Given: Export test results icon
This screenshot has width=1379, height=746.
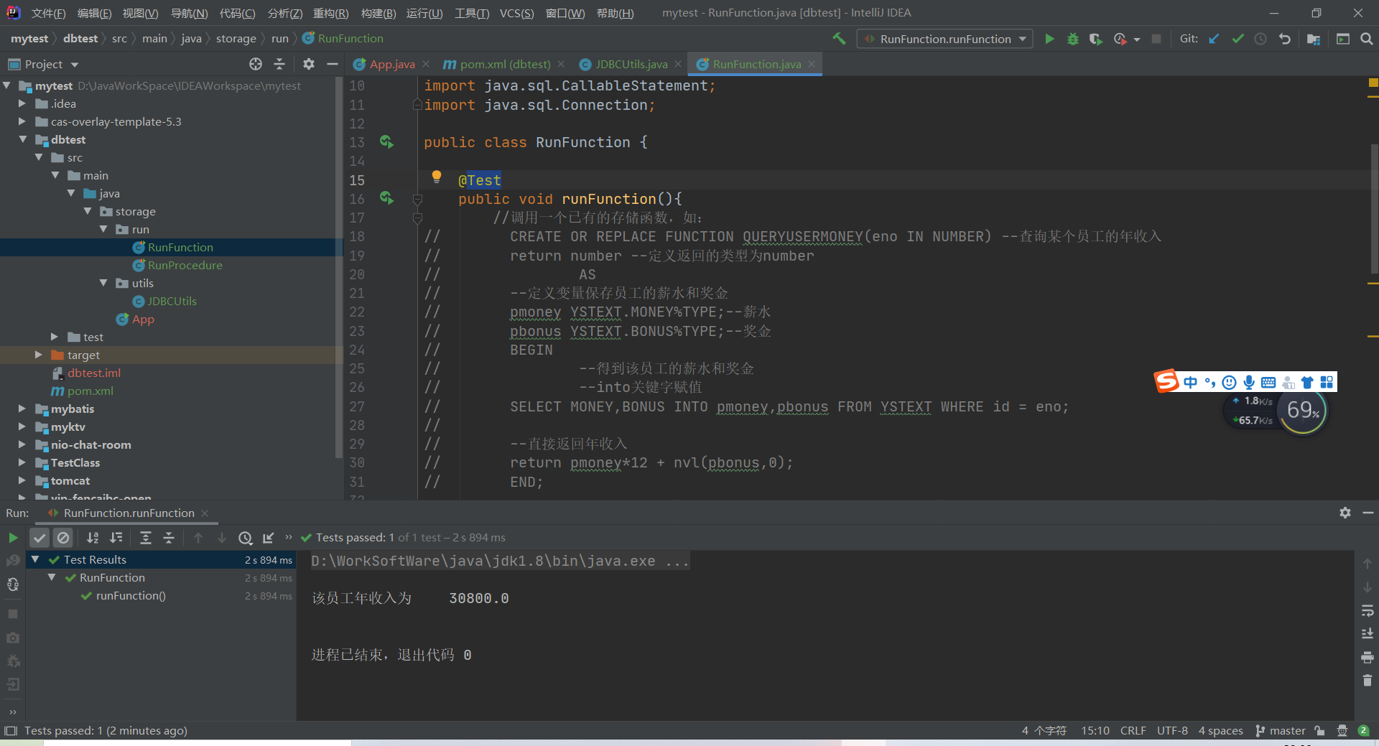Looking at the screenshot, I should pyautogui.click(x=269, y=537).
